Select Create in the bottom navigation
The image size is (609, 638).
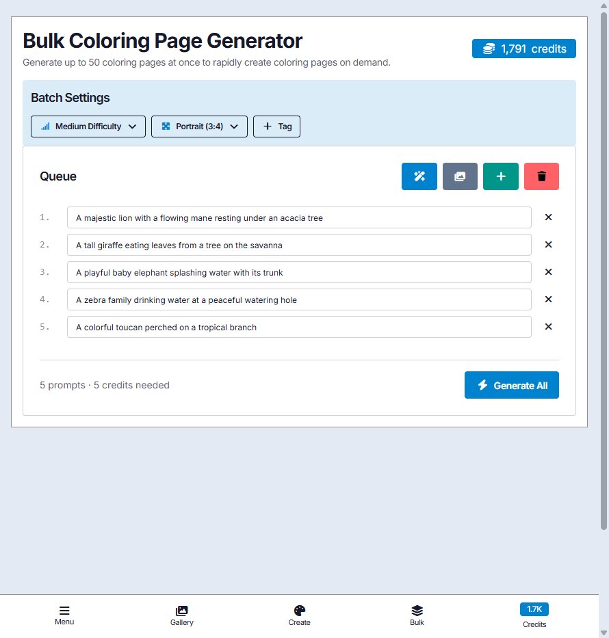tap(299, 614)
